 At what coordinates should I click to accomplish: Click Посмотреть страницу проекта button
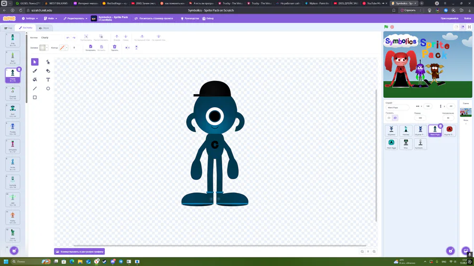tap(154, 18)
